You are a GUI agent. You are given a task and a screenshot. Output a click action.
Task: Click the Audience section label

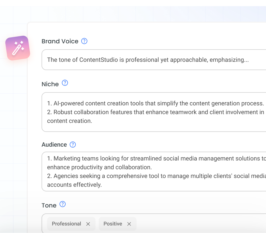pyautogui.click(x=54, y=144)
